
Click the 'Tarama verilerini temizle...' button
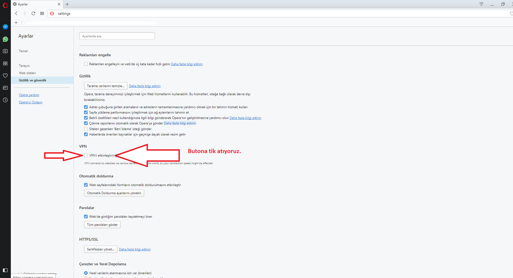click(106, 86)
